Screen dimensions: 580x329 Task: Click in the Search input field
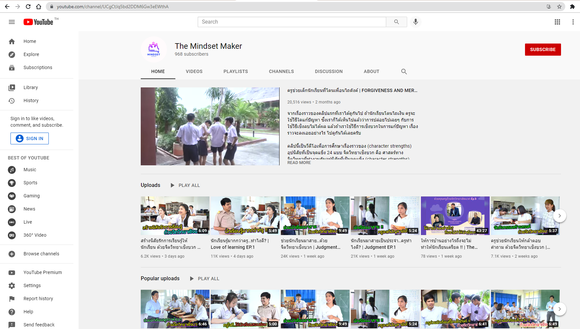[x=291, y=22]
